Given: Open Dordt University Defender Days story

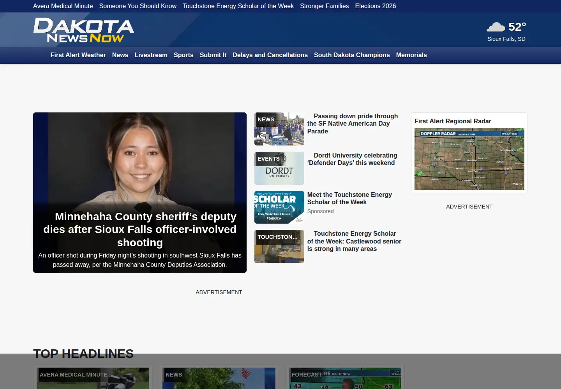Looking at the screenshot, I should 352,159.
